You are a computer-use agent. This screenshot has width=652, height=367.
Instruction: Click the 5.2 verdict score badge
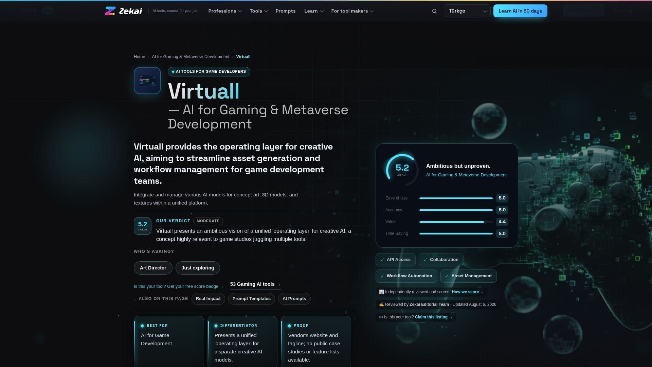tap(143, 226)
